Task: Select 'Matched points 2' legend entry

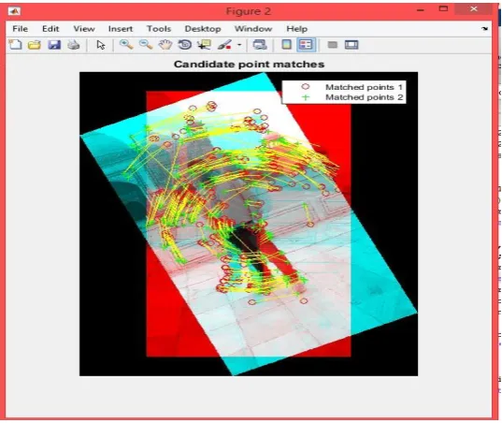Action: pyautogui.click(x=364, y=97)
